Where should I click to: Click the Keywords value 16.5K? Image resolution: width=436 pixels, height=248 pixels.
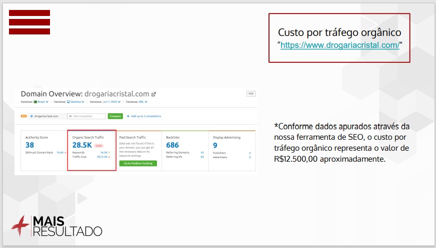(x=103, y=153)
